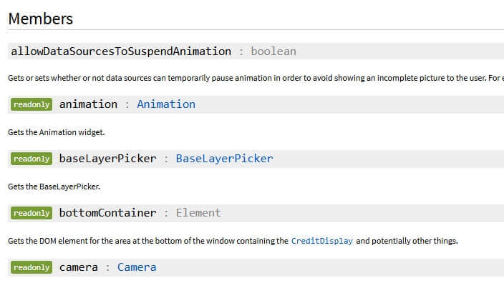Open the BaseLayerPicker type link
This screenshot has width=504, height=288.
[x=224, y=159]
